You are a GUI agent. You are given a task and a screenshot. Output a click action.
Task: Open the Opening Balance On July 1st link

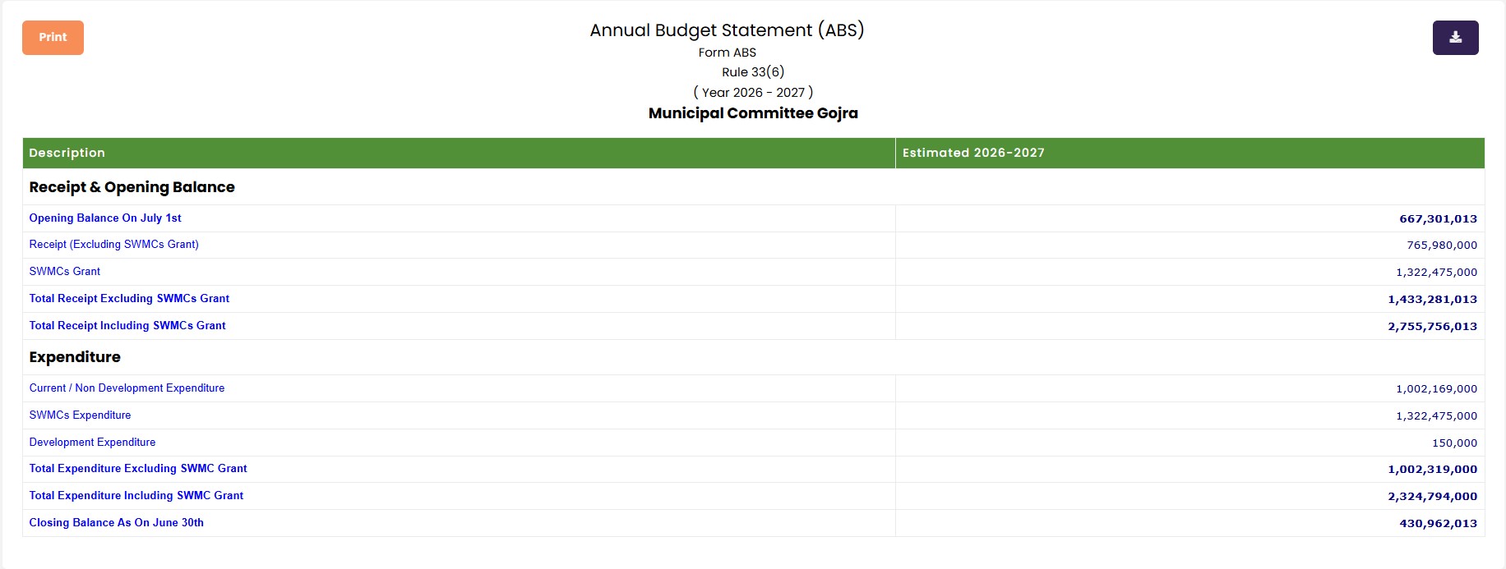tap(105, 218)
